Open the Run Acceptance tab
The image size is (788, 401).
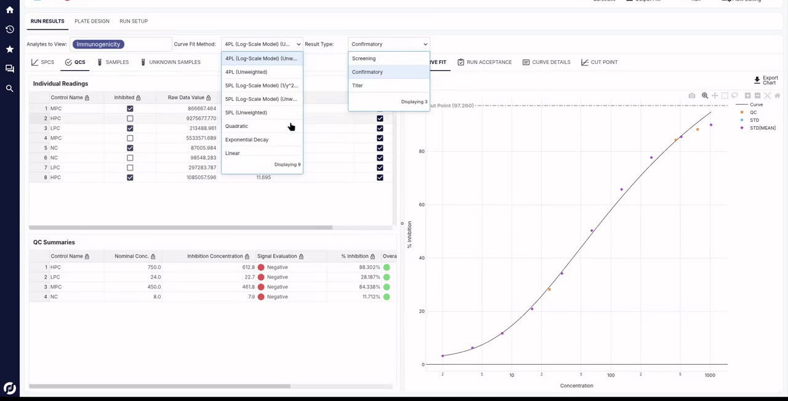pyautogui.click(x=484, y=62)
